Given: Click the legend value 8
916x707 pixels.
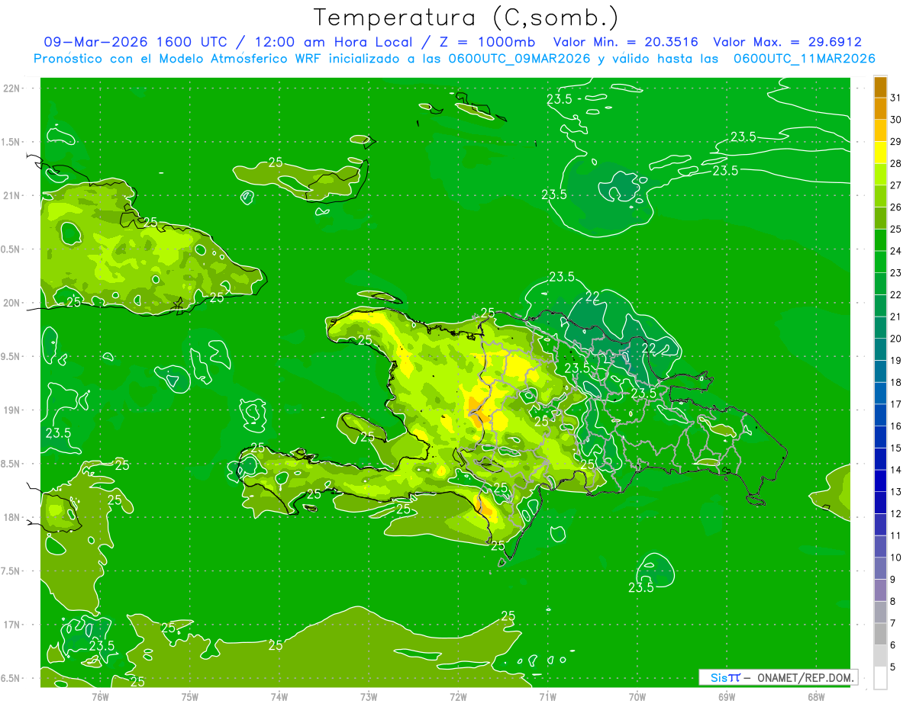Looking at the screenshot, I should point(893,601).
